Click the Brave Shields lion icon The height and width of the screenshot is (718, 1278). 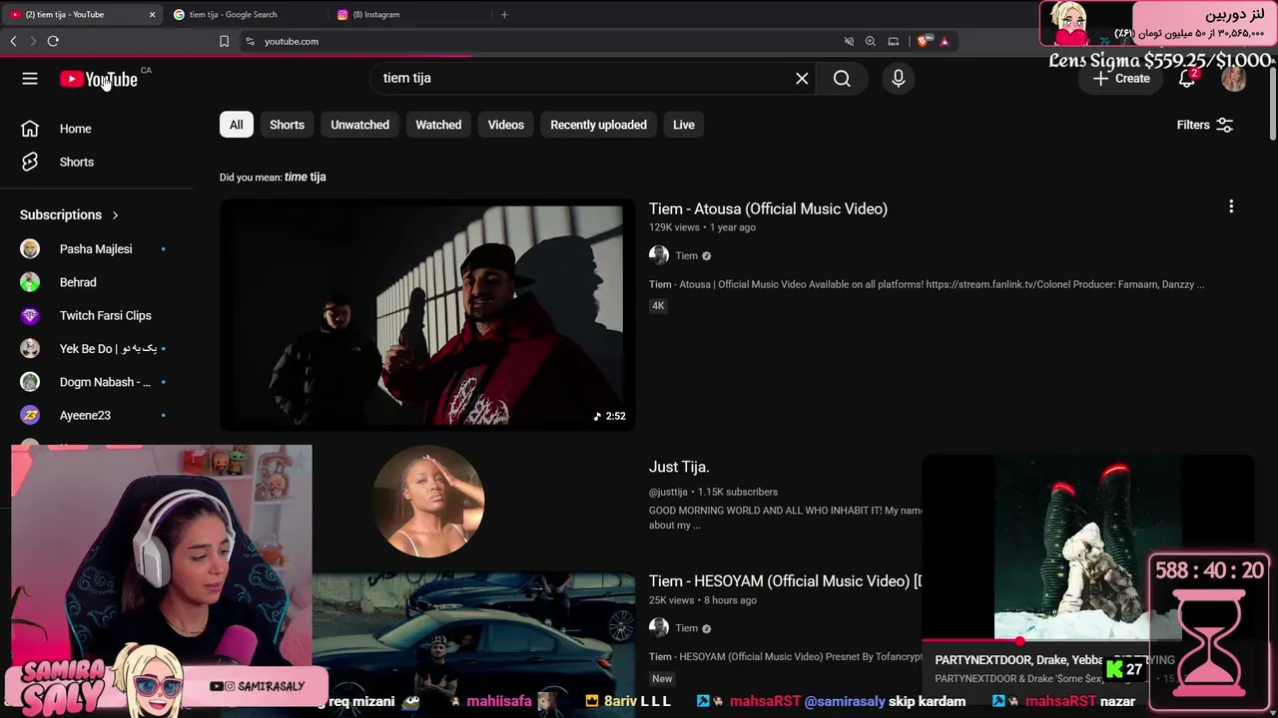pos(923,41)
